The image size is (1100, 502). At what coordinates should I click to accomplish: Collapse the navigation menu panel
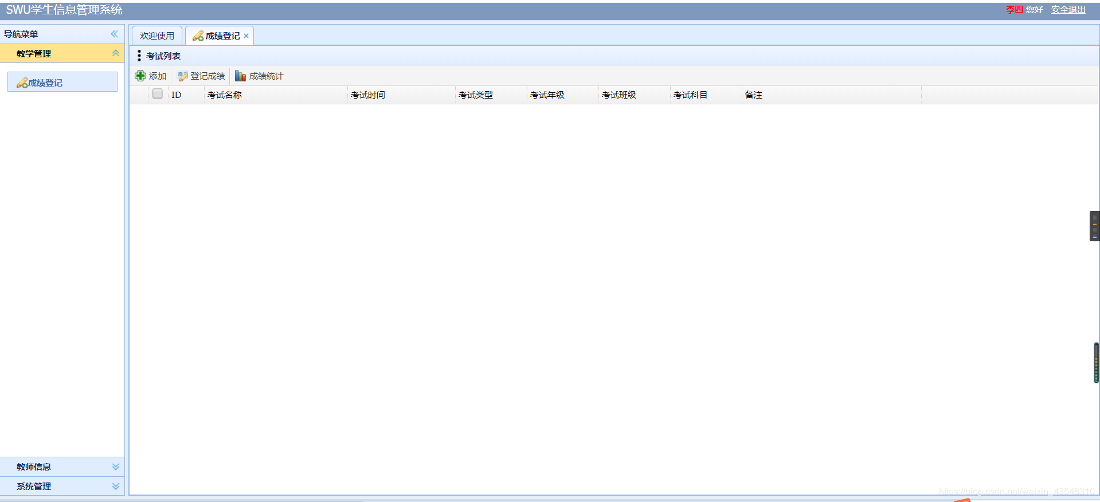coord(115,34)
